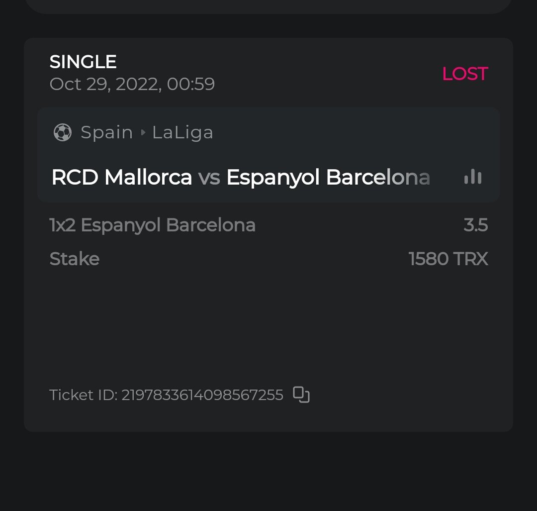Click the 1580 TRX stake amount
The image size is (537, 511).
pos(448,259)
